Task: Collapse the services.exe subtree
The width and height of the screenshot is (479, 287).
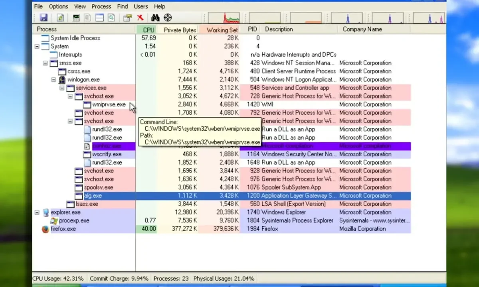Action: tap(62, 88)
